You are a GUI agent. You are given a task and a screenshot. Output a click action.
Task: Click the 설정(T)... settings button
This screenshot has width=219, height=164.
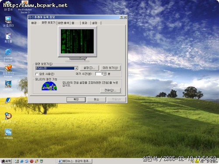point(89,68)
